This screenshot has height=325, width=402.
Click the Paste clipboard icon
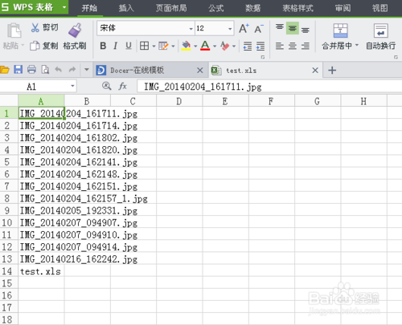point(14,31)
